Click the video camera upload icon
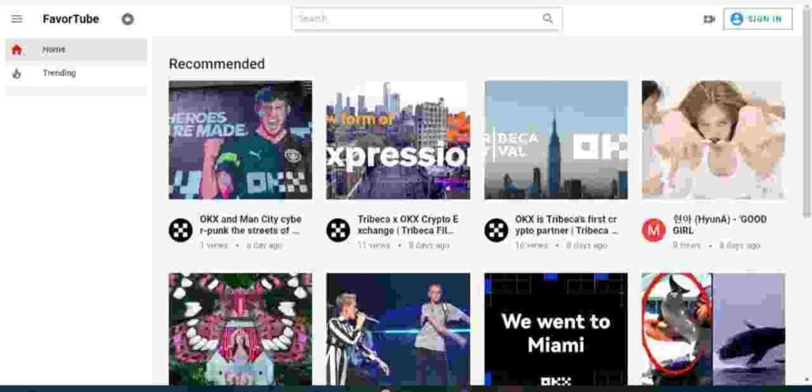Screen dimensions: 812x392 click(709, 19)
